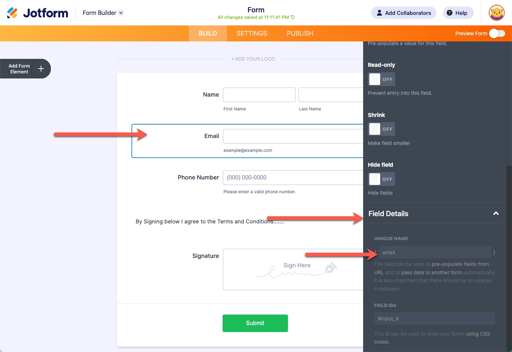Image resolution: width=512 pixels, height=352 pixels.
Task: Switch to the PUBLISH tab
Action: (x=300, y=33)
